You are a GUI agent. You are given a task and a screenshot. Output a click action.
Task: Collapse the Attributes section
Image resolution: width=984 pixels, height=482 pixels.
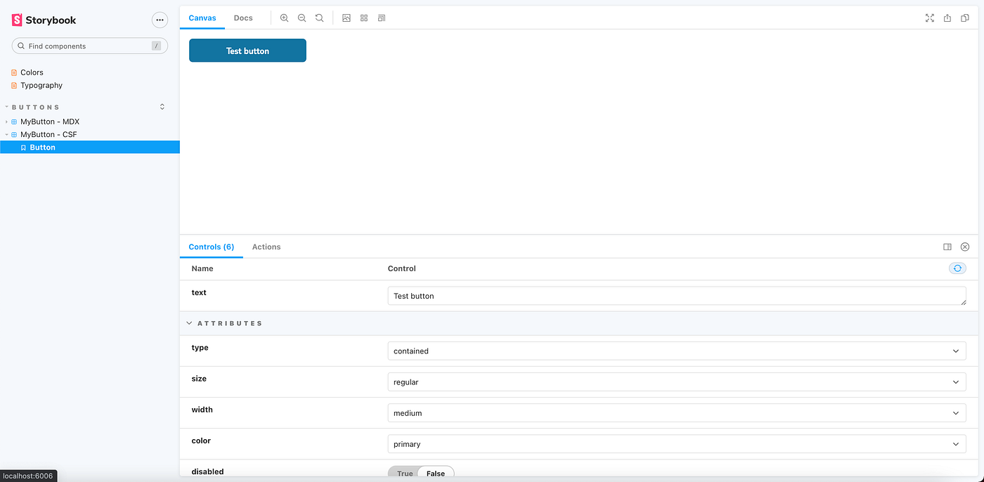pyautogui.click(x=188, y=323)
